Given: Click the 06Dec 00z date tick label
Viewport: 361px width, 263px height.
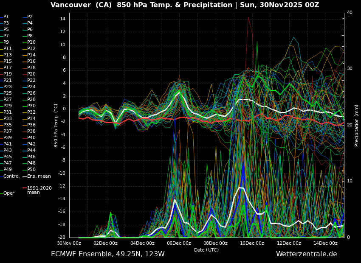Looking at the screenshot, I should tap(179, 243).
